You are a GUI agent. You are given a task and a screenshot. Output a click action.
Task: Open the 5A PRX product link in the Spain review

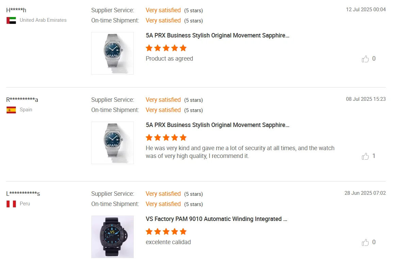point(217,125)
